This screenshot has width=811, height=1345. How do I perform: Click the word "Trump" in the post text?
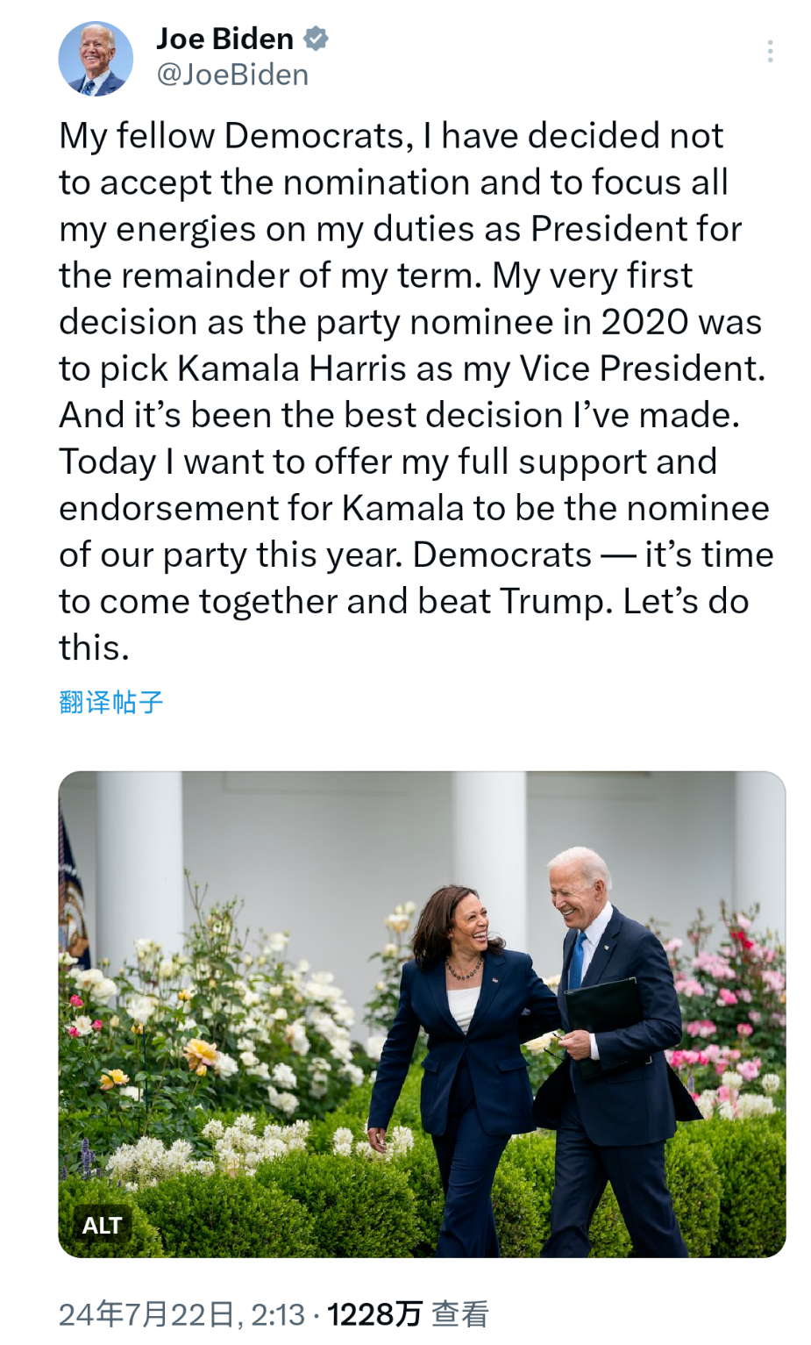tap(554, 602)
